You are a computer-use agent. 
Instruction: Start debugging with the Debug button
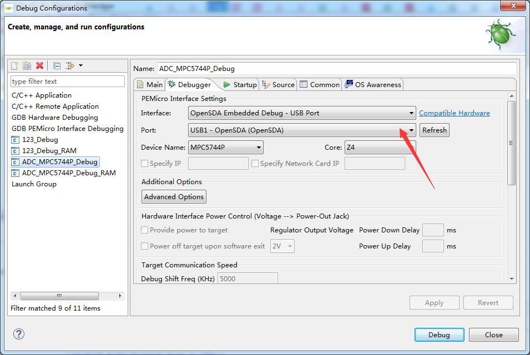pyautogui.click(x=439, y=334)
